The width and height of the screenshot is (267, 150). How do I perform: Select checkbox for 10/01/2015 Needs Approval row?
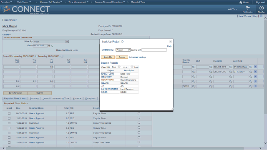[9, 118]
